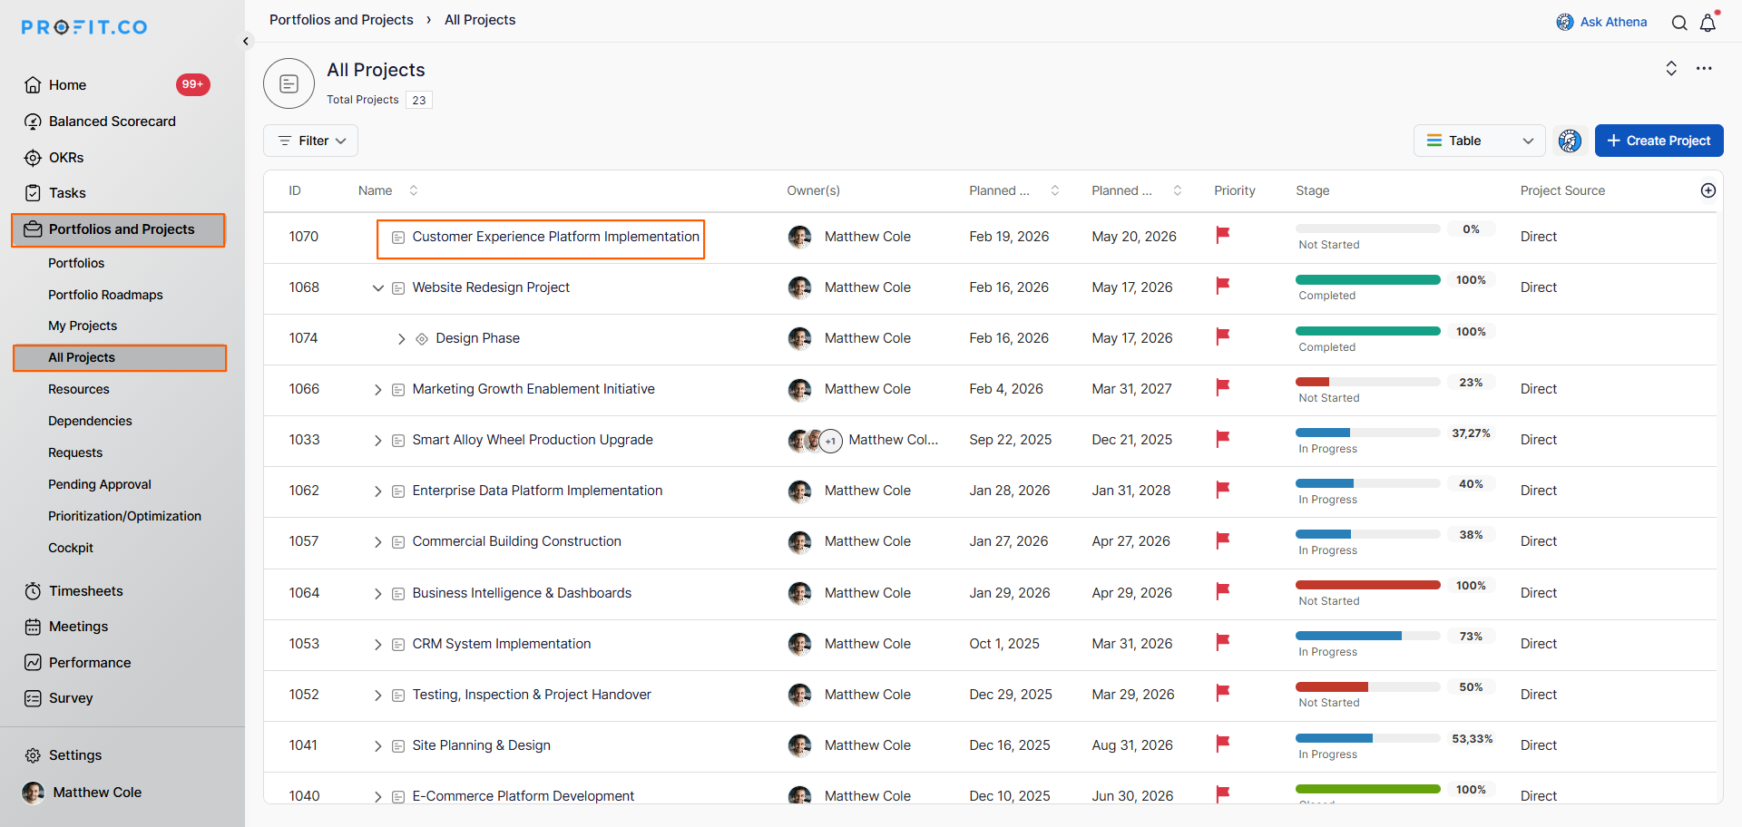
Task: Toggle sort on first Planned date column
Action: 1054,190
